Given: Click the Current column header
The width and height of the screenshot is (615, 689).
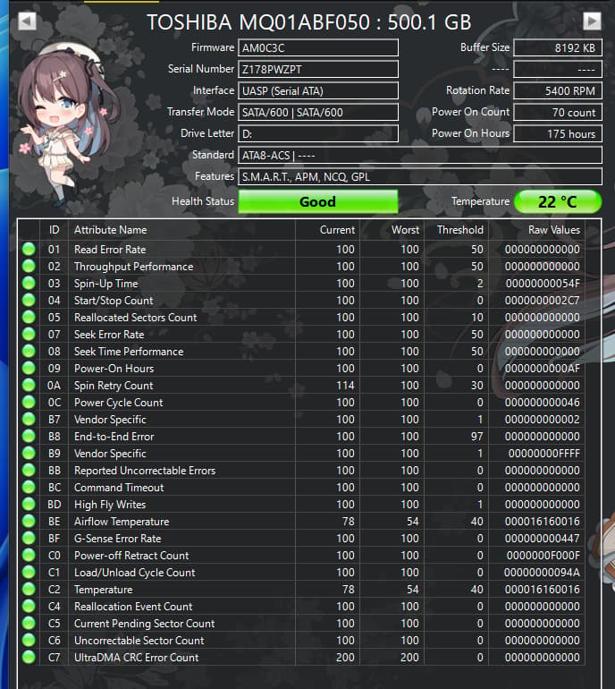Looking at the screenshot, I should coord(327,230).
